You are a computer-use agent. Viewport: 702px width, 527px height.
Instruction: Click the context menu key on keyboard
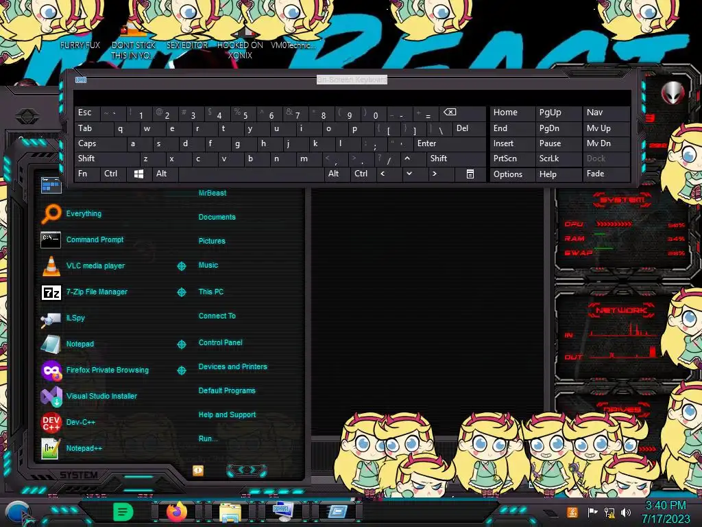click(x=470, y=174)
